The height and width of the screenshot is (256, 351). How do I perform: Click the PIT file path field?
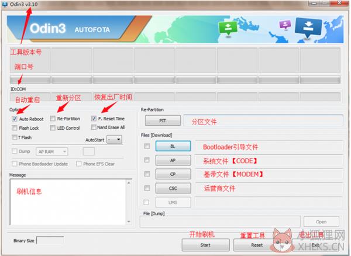263,121
